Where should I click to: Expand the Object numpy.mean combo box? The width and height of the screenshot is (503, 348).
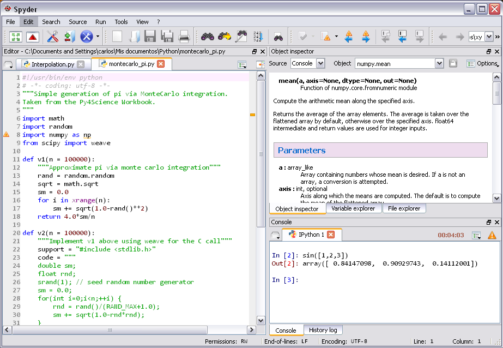[x=439, y=64]
